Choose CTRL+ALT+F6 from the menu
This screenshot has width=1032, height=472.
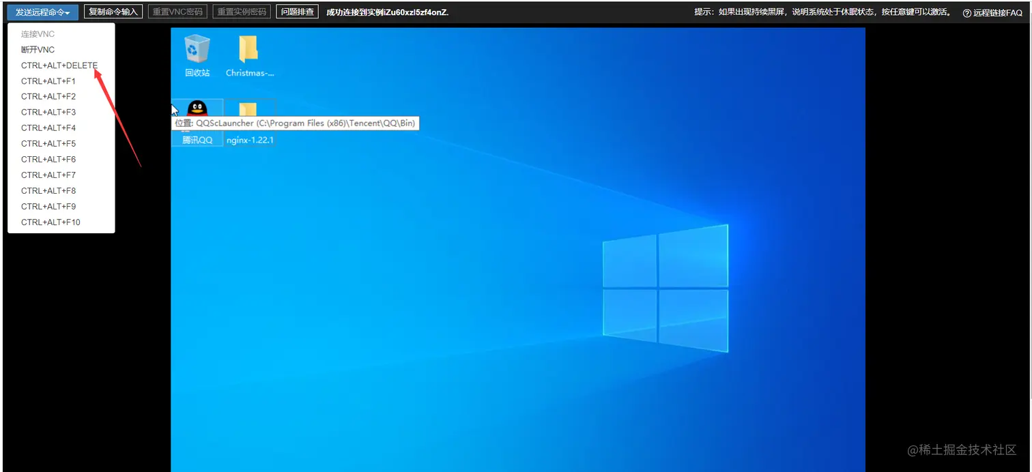(x=48, y=160)
